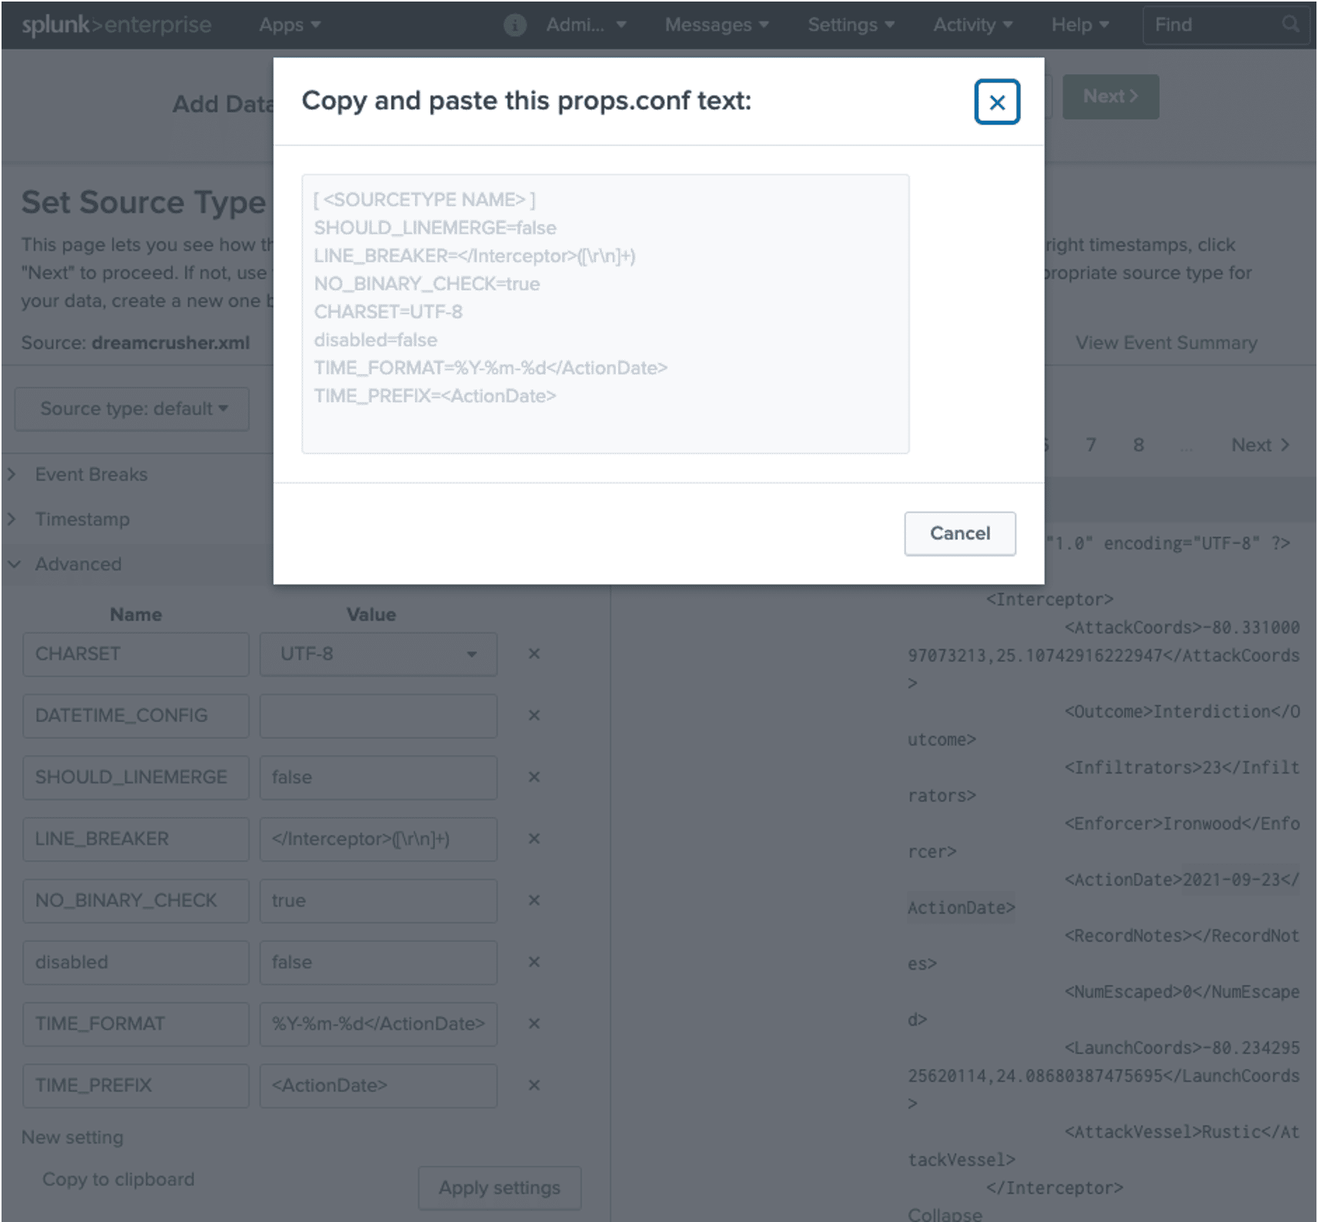Click the Copy to clipboard link
Viewport: 1318px width, 1222px height.
(x=118, y=1179)
